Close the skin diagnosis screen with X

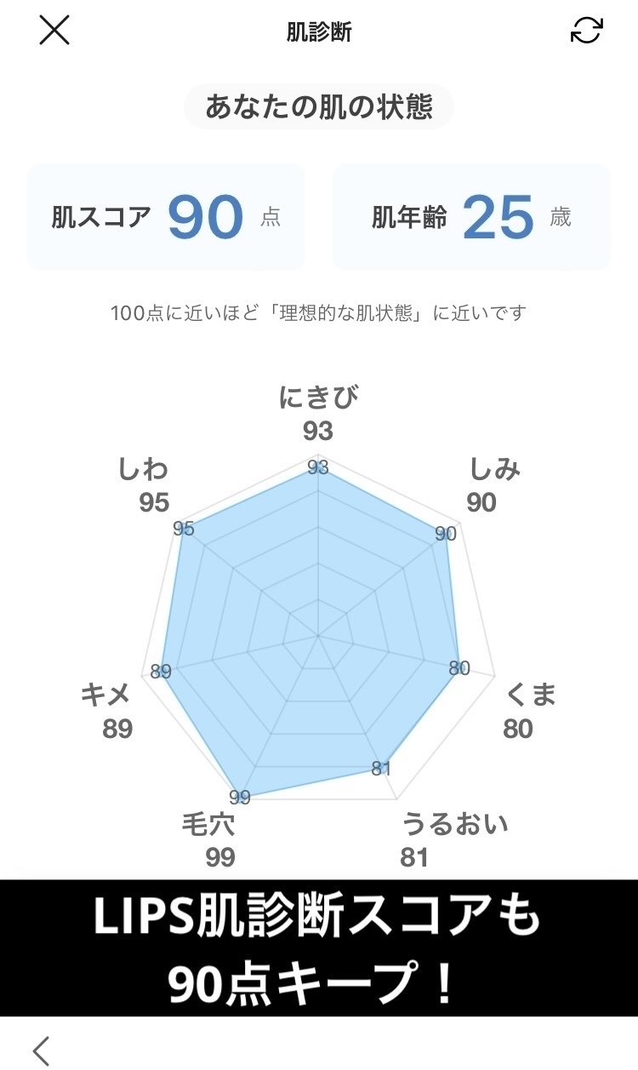click(x=54, y=31)
